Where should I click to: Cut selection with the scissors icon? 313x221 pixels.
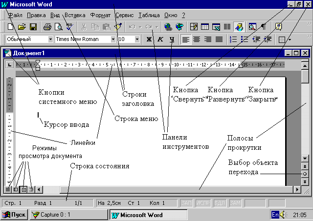(84, 26)
